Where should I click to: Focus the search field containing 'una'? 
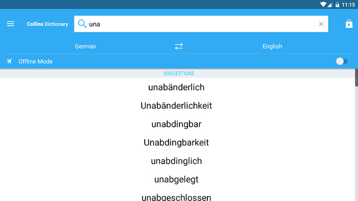point(201,24)
